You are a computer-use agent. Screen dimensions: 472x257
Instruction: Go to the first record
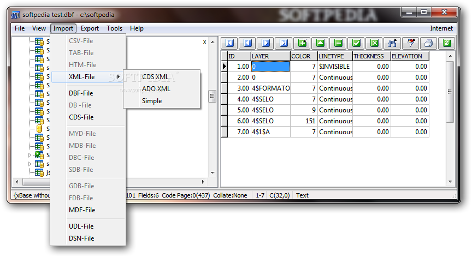[229, 43]
